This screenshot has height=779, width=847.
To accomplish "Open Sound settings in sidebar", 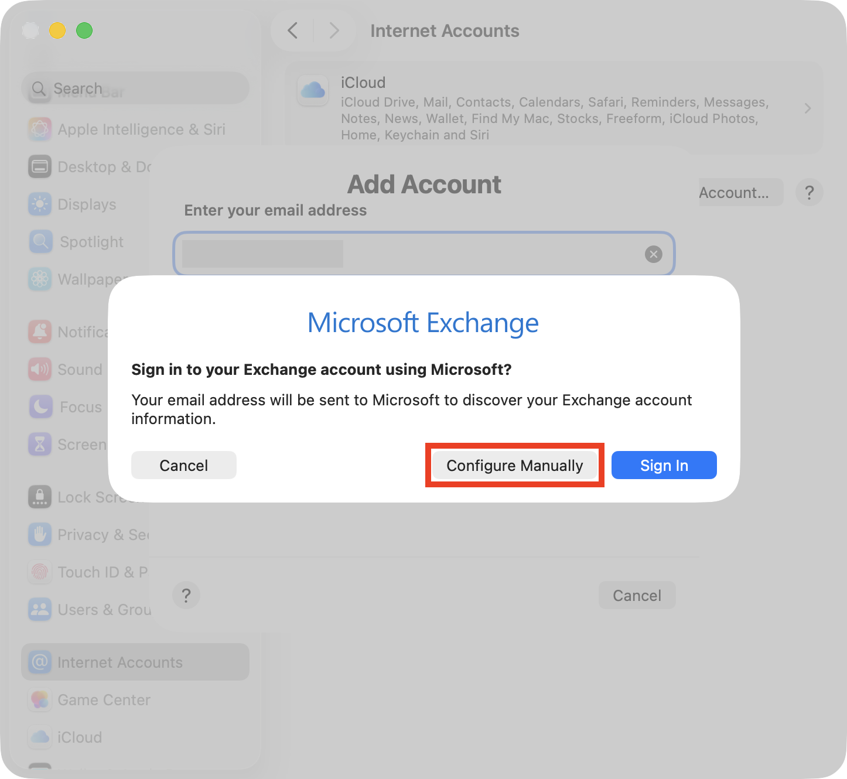I will (x=40, y=369).
